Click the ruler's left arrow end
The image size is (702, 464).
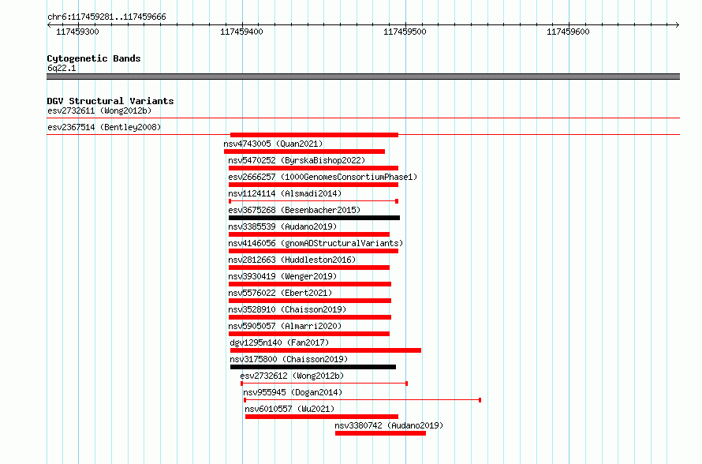pyautogui.click(x=49, y=24)
